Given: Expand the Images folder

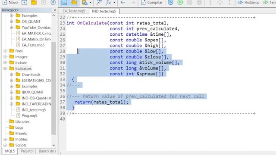Looking at the screenshot, I should [5, 57].
